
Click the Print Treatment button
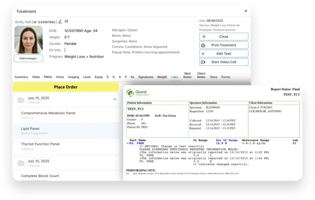pos(224,45)
